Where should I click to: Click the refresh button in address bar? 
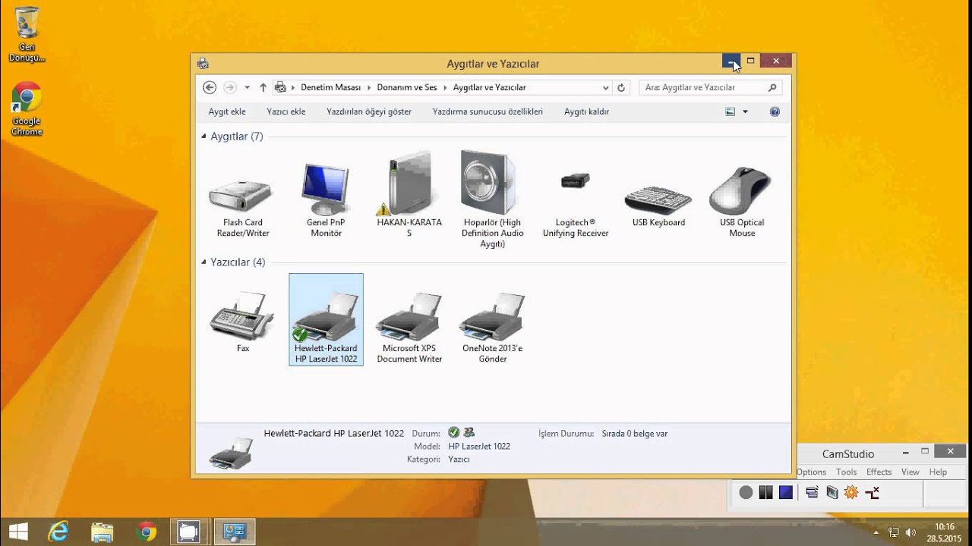pyautogui.click(x=621, y=88)
